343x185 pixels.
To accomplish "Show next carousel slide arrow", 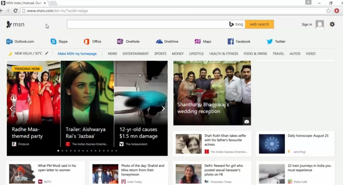I will click(x=163, y=108).
